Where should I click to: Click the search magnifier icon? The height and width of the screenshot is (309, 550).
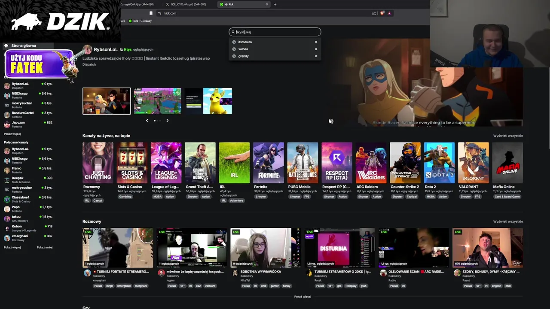pyautogui.click(x=233, y=32)
